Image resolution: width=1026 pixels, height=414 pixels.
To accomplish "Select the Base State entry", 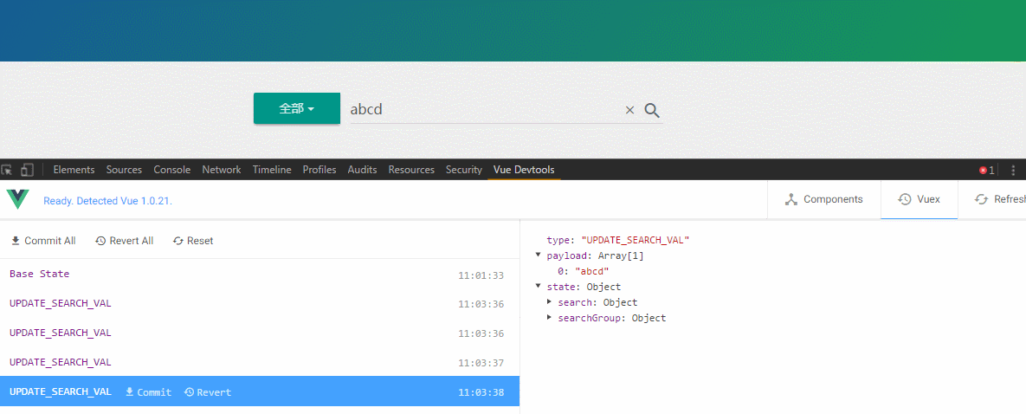I will [x=260, y=274].
